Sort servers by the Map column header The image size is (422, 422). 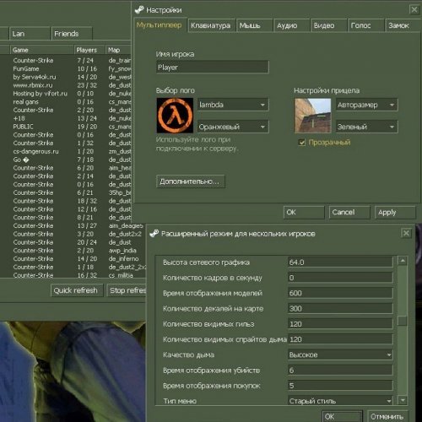(x=118, y=50)
